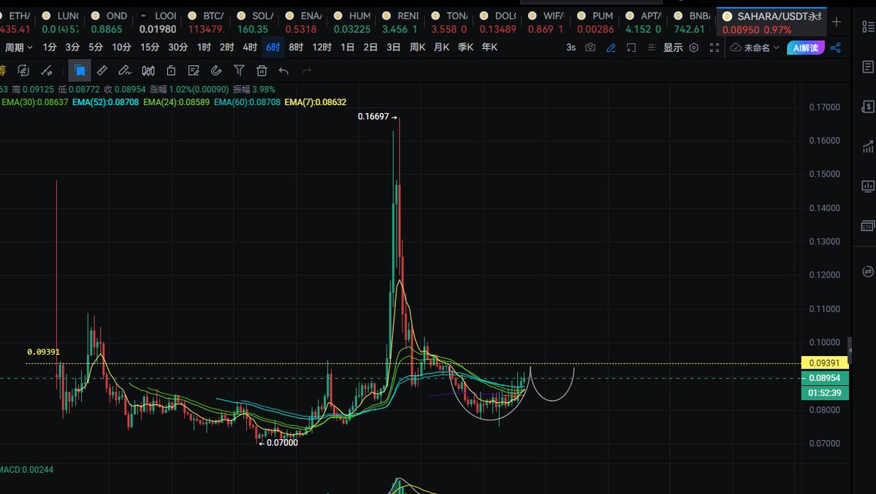Viewport: 876px width, 494px height.
Task: Undo the last drawing action
Action: pyautogui.click(x=283, y=71)
